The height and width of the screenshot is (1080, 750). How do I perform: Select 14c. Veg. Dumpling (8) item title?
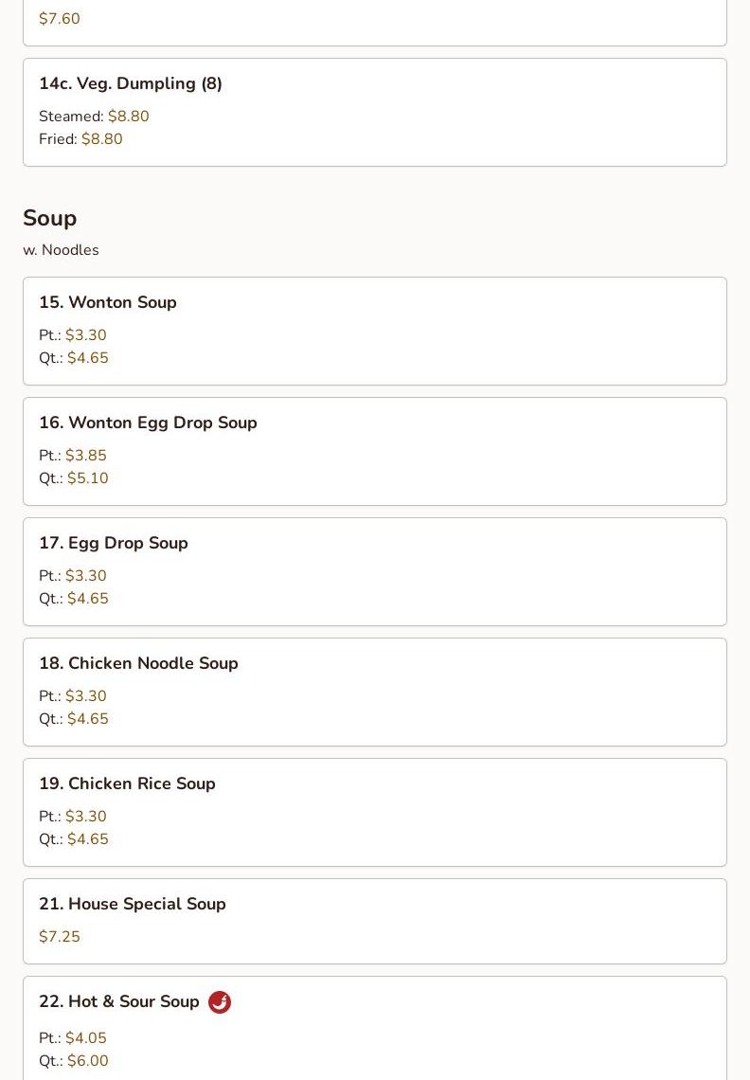pyautogui.click(x=131, y=83)
